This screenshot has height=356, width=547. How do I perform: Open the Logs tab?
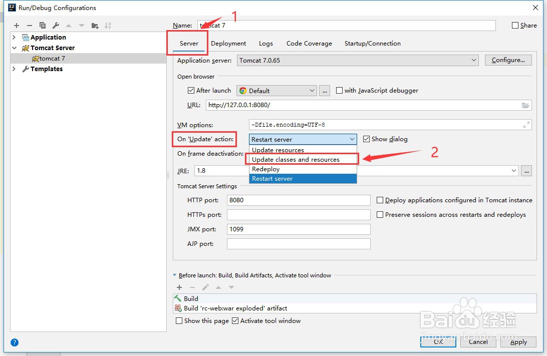coord(266,44)
